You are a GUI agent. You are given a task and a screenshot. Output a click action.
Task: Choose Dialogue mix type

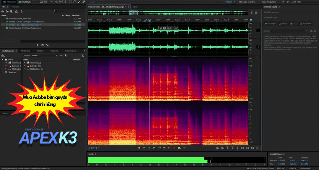click(x=271, y=24)
